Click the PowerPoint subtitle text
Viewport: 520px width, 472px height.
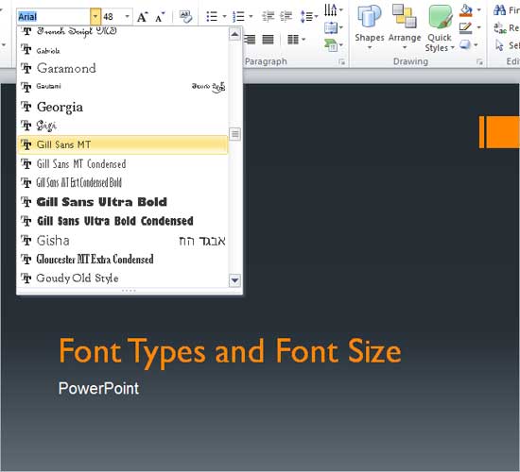98,388
